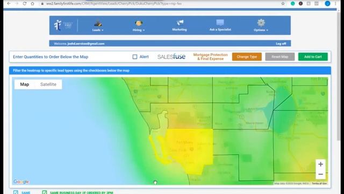Open the blue profile avatar
Image resolution: width=344 pixels, height=194 pixels.
pyautogui.click(x=327, y=4)
